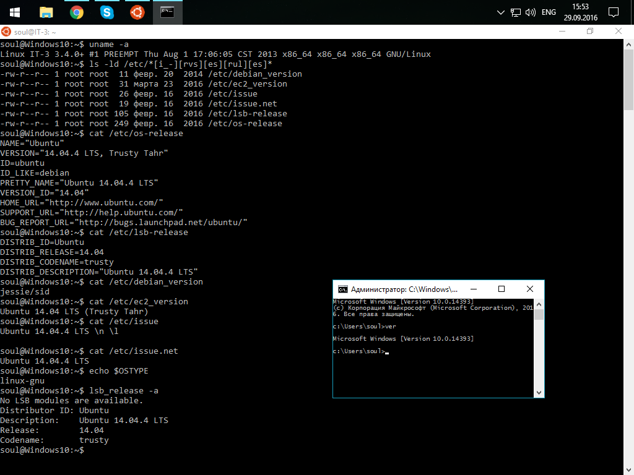Click the 'jessie/sid' output line
Image resolution: width=634 pixels, height=475 pixels.
click(x=25, y=292)
